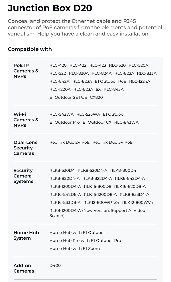171x282 pixels.
Task: Select E1 Outdoor Pro under Wi-Fi cameras
Action: (x=65, y=122)
